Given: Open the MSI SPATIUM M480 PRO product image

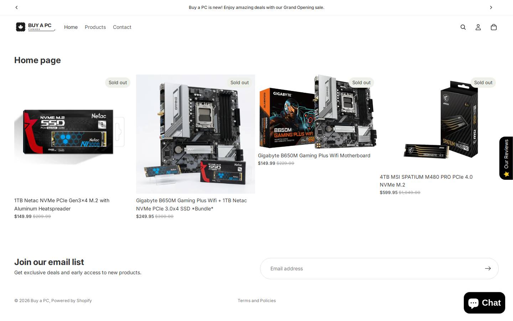Looking at the screenshot, I should [439, 122].
